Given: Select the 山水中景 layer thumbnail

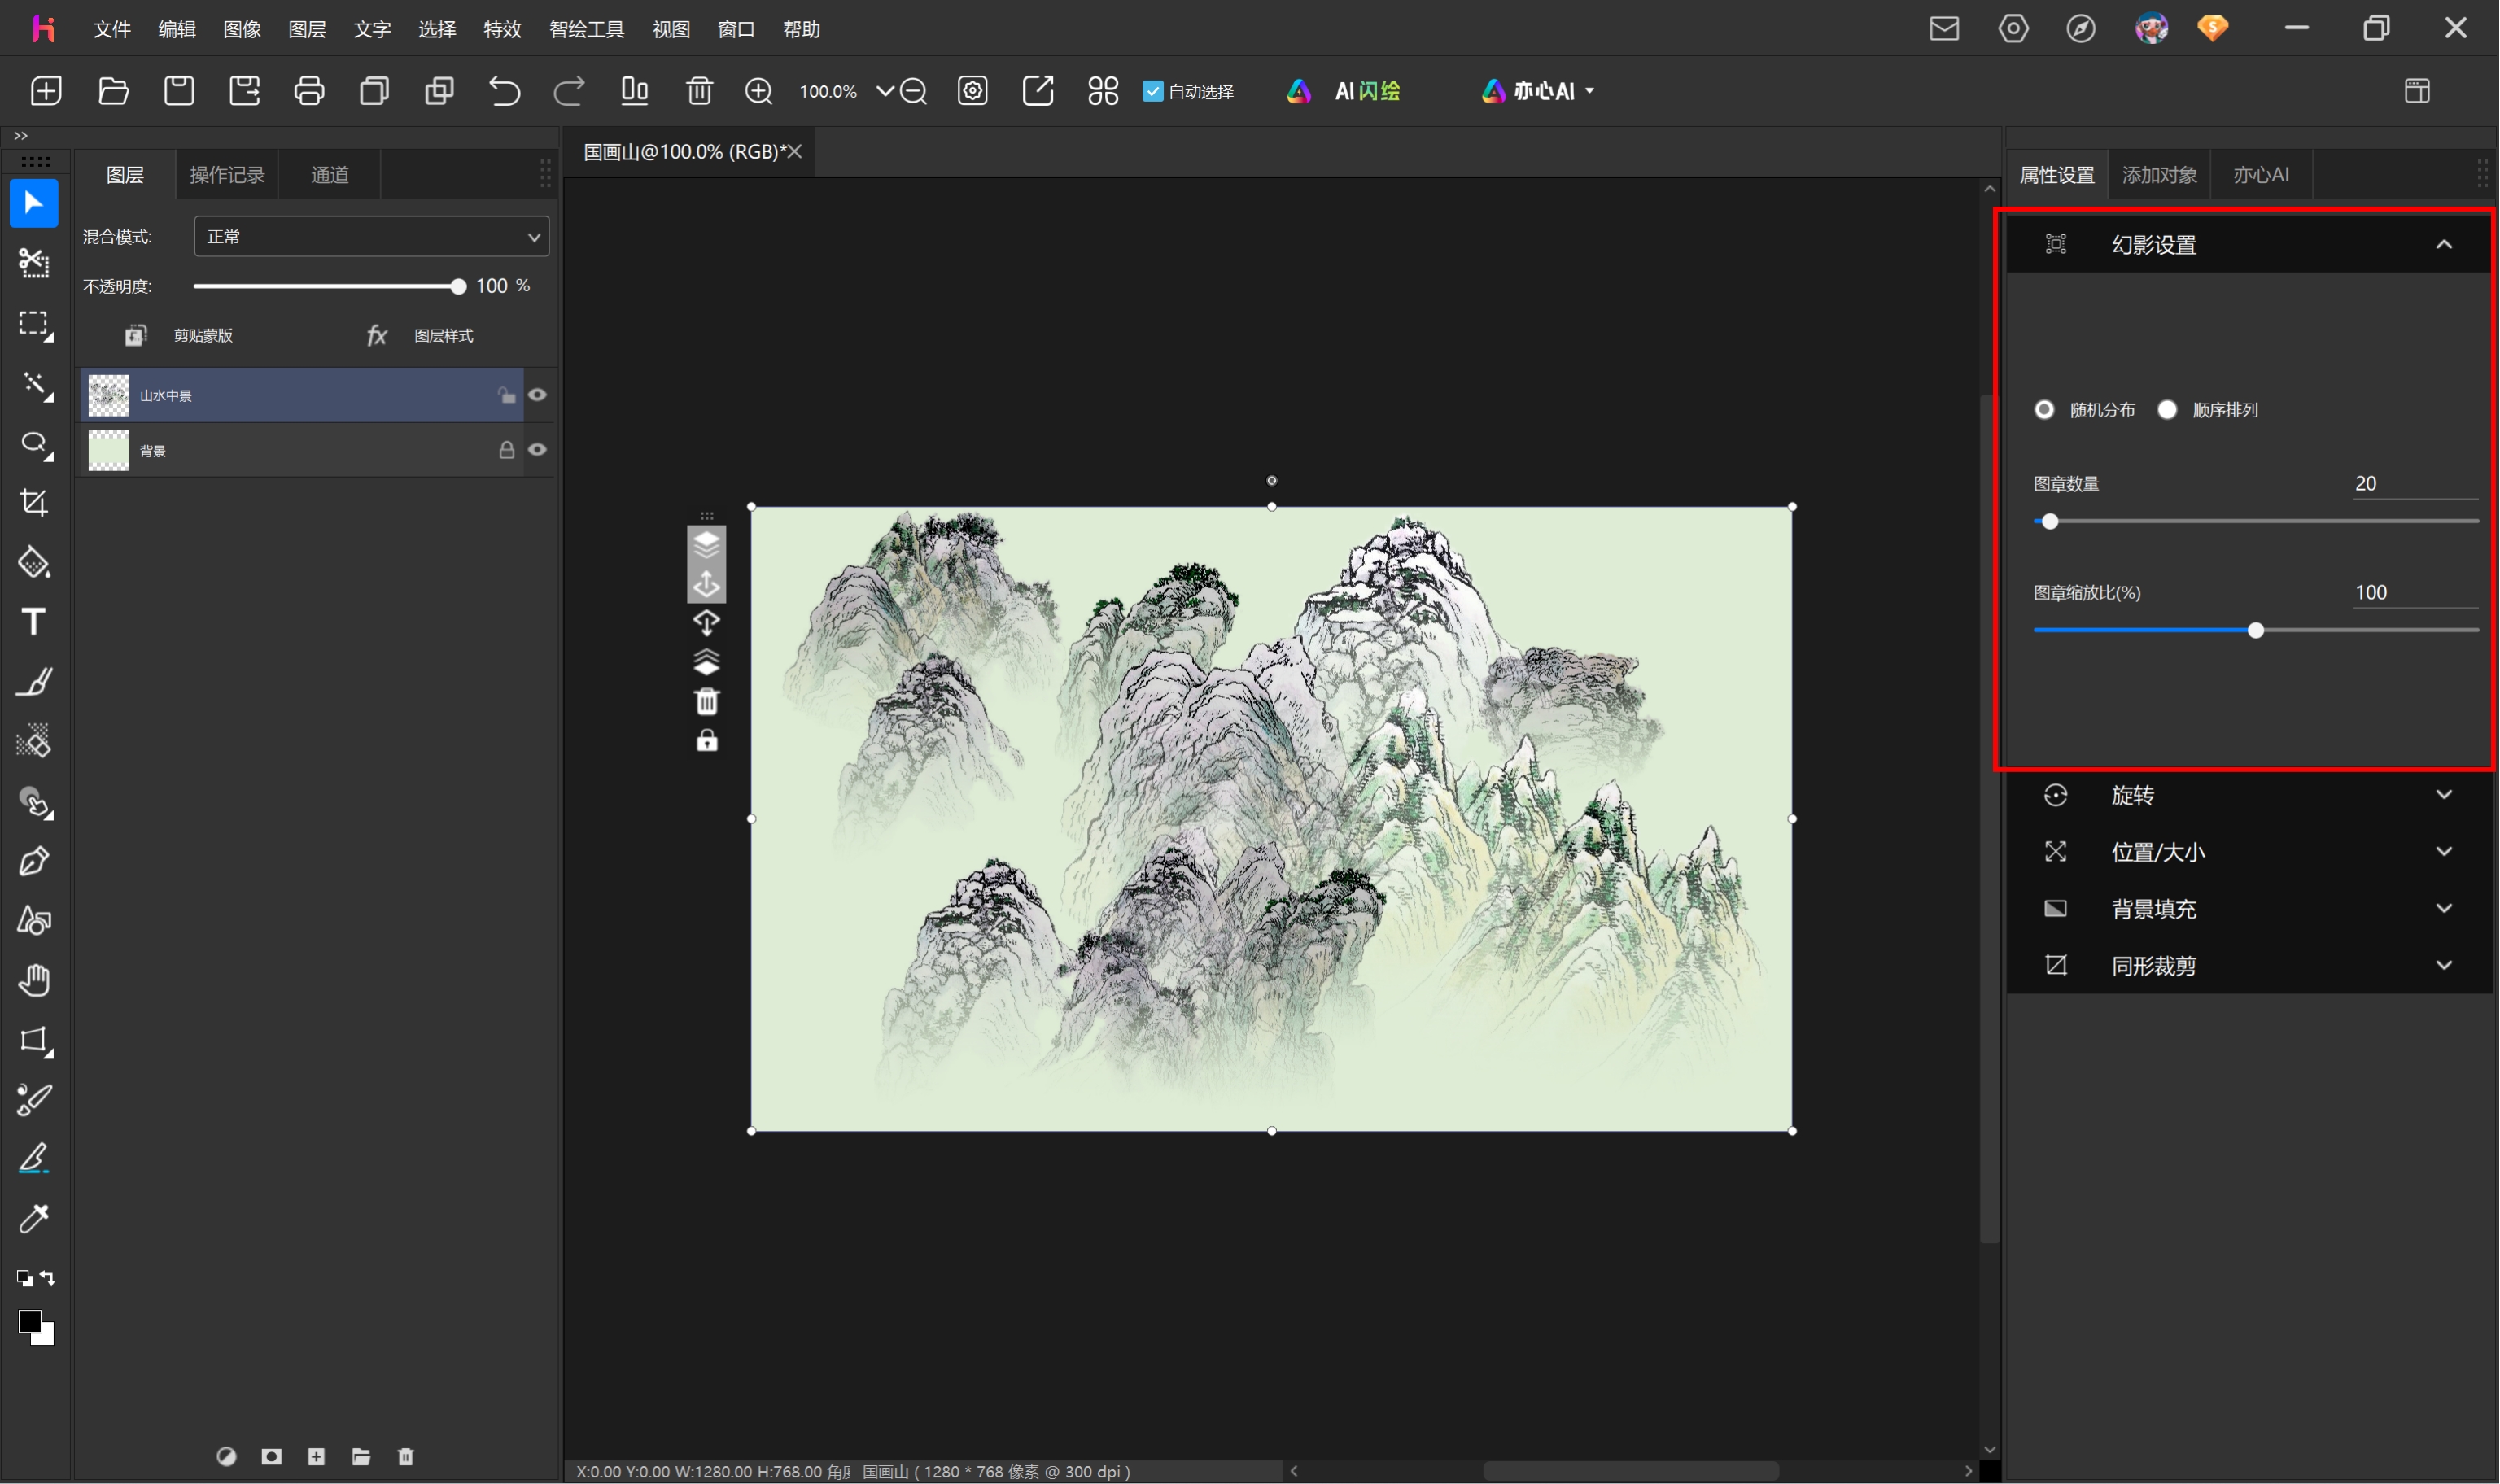Looking at the screenshot, I should click(x=109, y=395).
